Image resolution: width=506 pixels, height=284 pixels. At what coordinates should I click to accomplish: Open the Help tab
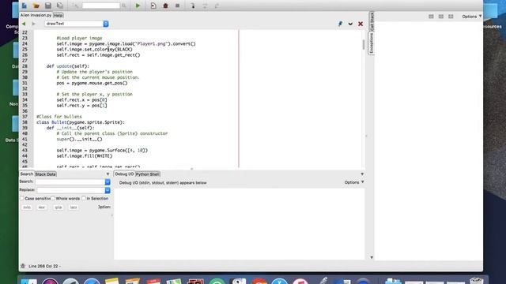pyautogui.click(x=58, y=15)
